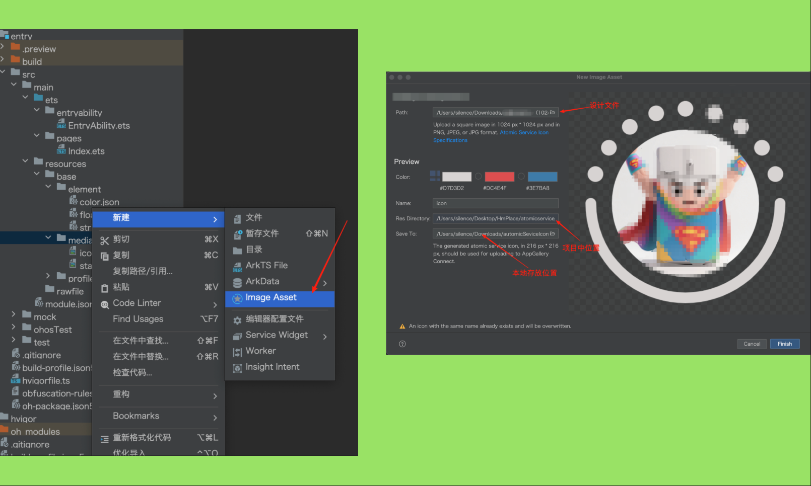This screenshot has height=486, width=811.
Task: Click the file icon beside 文件
Action: click(237, 219)
